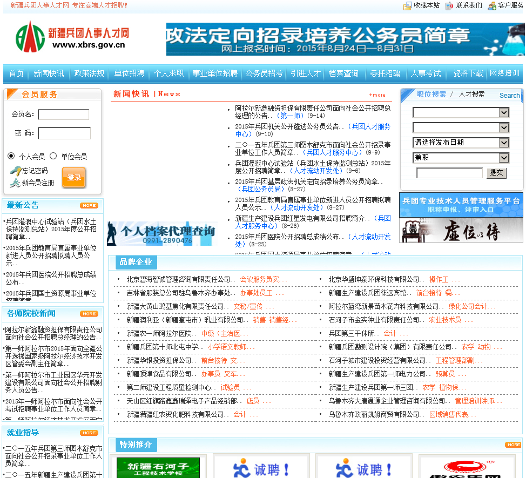Open 兵团灌溉中心试验站 announcement in 最新公告

[x=51, y=229]
